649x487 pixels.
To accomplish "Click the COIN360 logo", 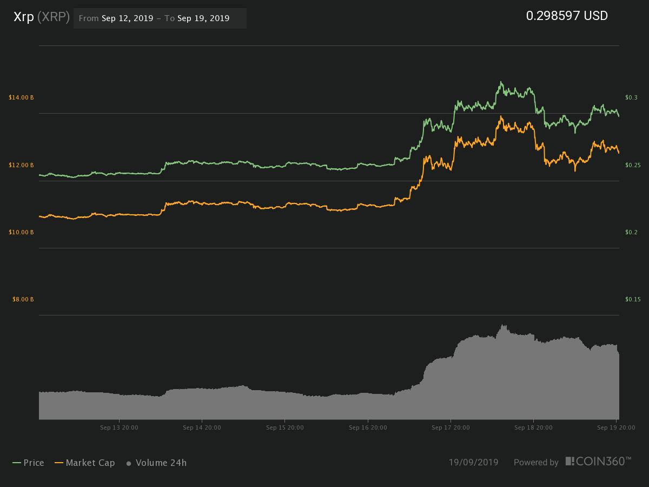I will tap(598, 462).
